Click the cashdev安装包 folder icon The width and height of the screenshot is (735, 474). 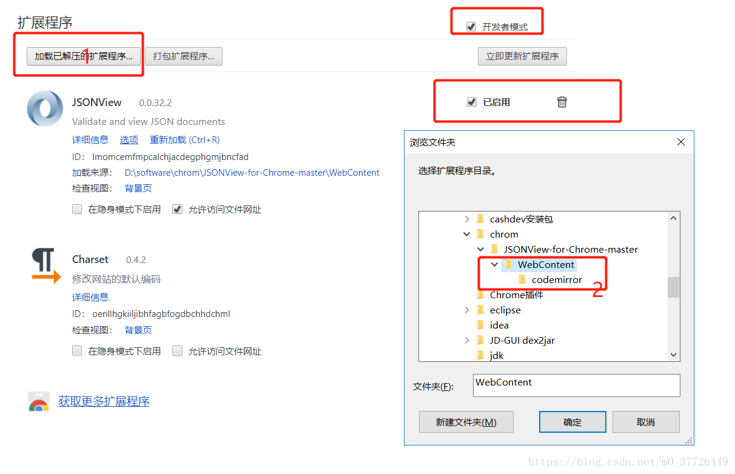[480, 219]
